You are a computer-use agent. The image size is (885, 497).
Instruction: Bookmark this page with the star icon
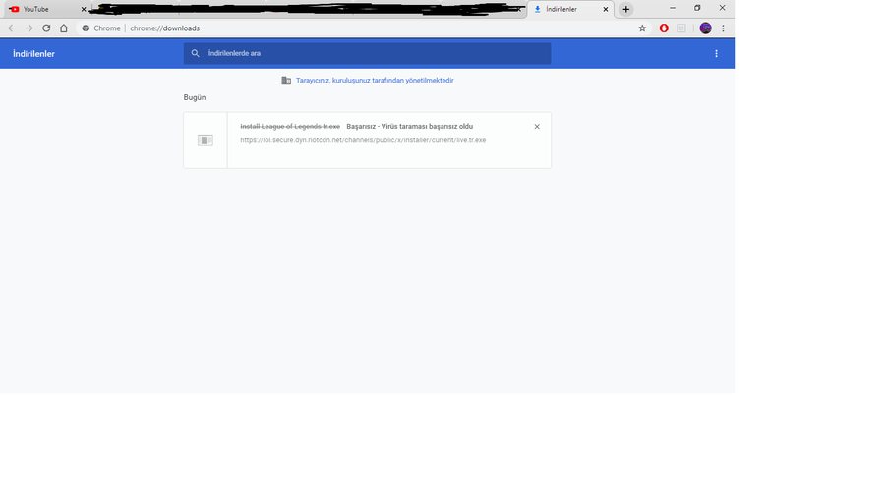[x=642, y=28]
